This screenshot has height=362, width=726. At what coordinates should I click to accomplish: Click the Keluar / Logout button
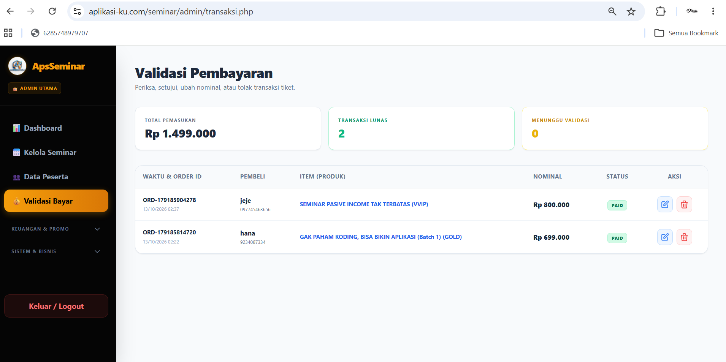(56, 306)
